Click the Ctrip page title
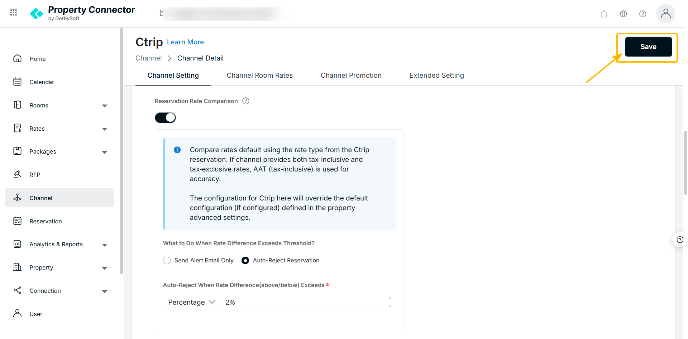 (x=149, y=42)
